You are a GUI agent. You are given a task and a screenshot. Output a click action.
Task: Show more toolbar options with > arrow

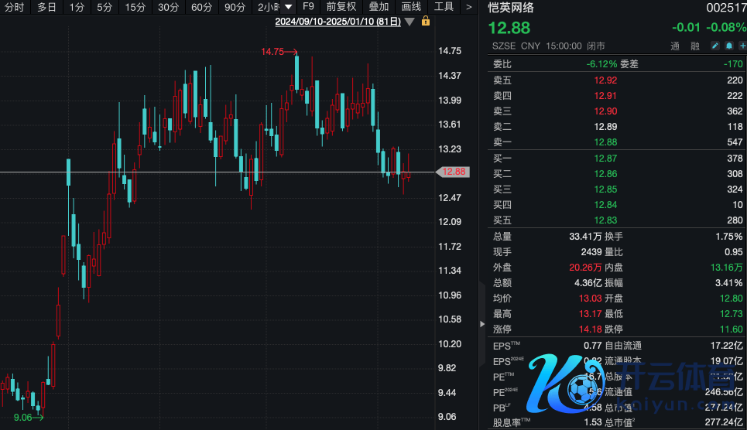tap(468, 7)
